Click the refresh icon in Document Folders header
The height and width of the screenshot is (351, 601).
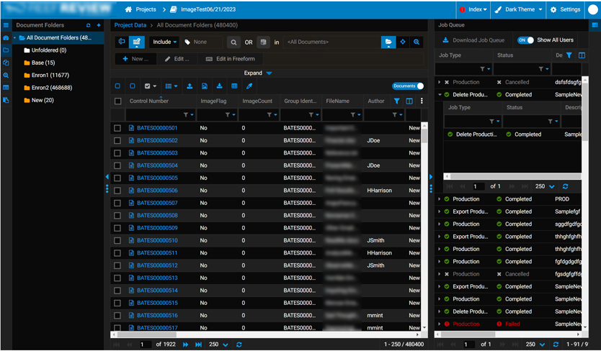pyautogui.click(x=89, y=25)
